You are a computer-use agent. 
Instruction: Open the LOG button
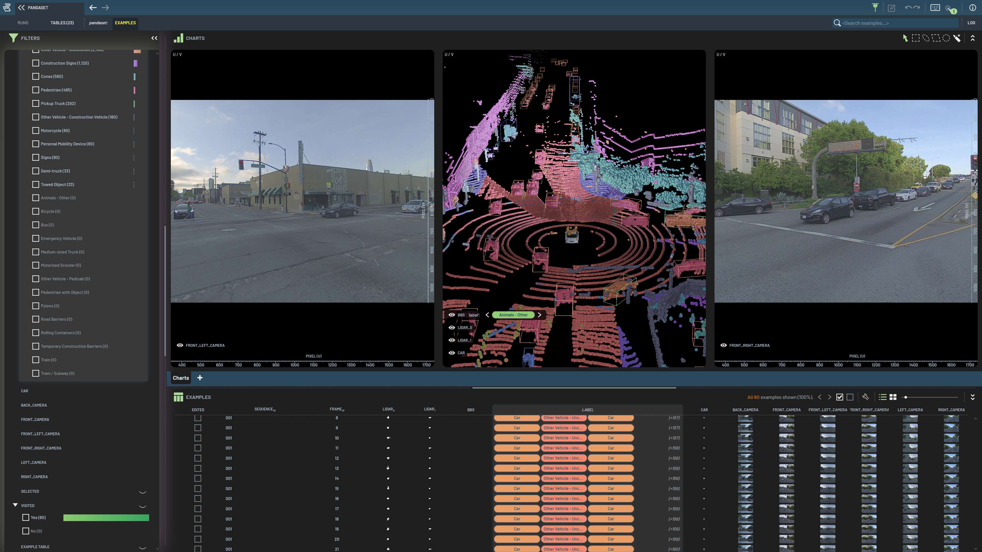971,23
